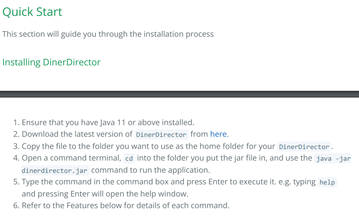The image size is (359, 219).
Task: Click the DinerDirector code label in step 3
Action: click(304, 147)
